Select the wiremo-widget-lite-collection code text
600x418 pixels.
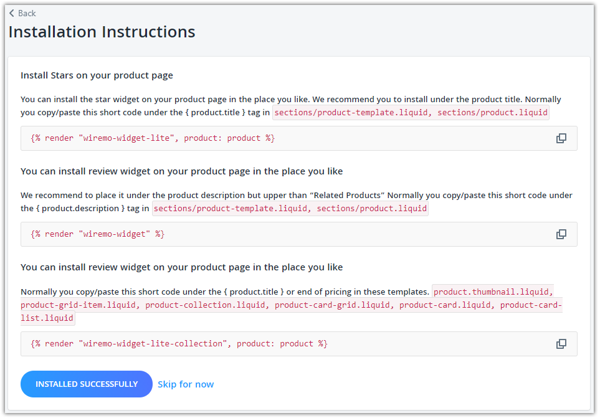tap(179, 344)
